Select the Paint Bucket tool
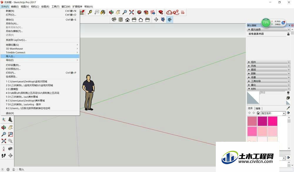Screen dimensions: 294x172 (103, 12)
